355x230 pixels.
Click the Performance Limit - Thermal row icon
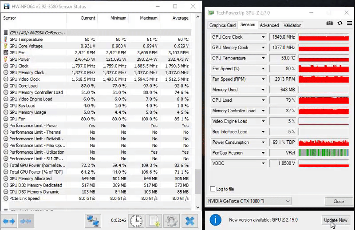[x=6, y=132]
